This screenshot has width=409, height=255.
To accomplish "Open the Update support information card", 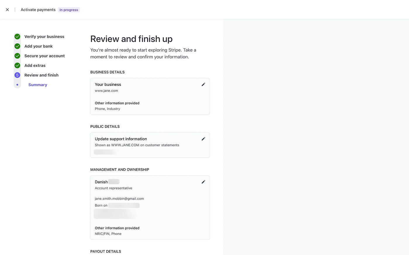I will pyautogui.click(x=150, y=145).
